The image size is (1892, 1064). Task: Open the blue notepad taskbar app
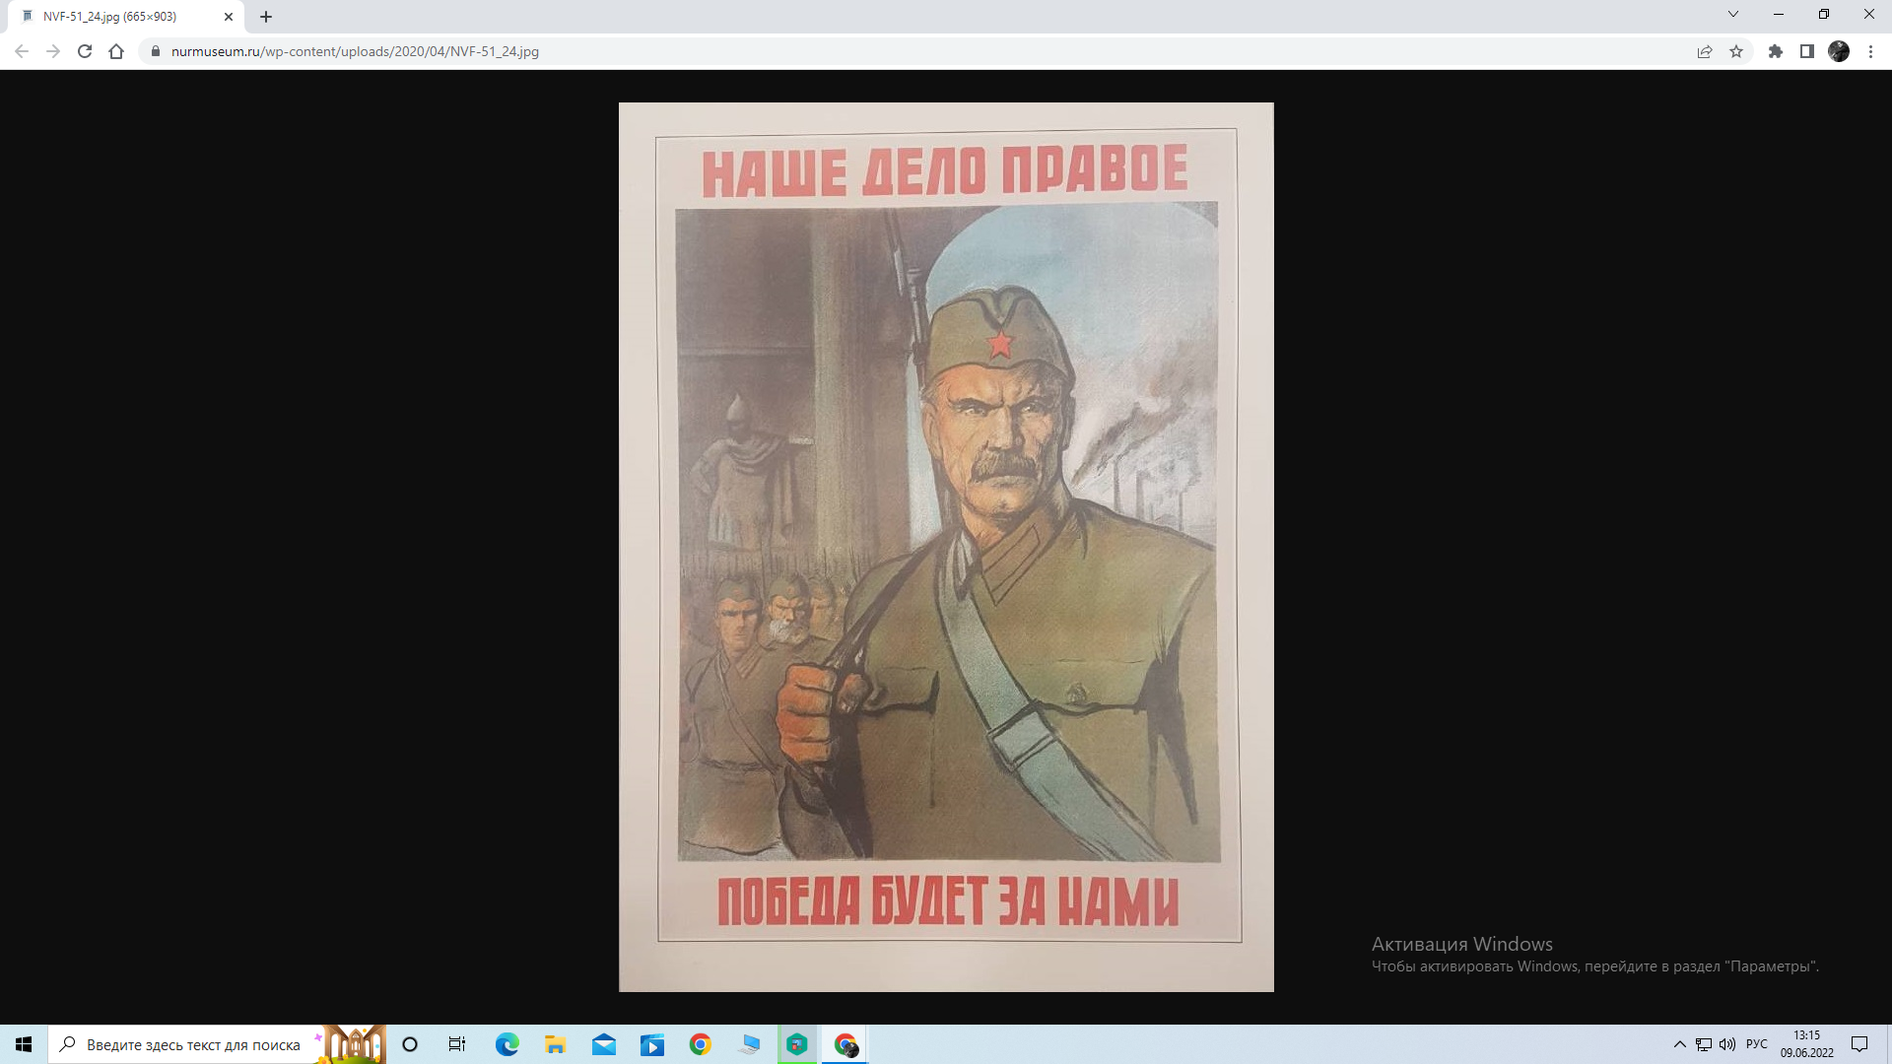749,1044
